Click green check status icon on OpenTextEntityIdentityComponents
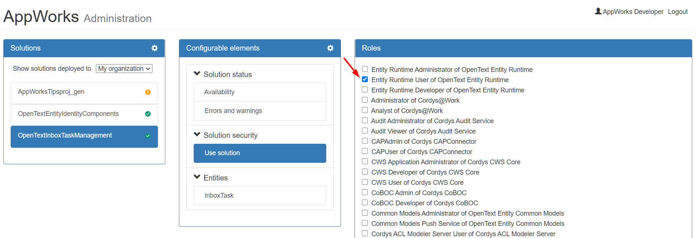Screen dimensions: 697x238 [x=148, y=114]
